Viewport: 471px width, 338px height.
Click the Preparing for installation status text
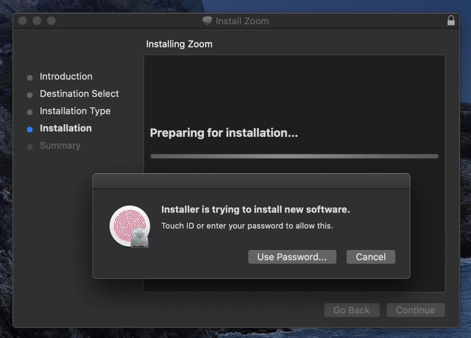pos(223,133)
